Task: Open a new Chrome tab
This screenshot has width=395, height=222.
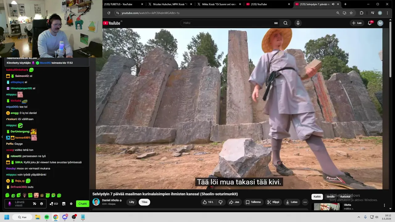Action: coord(345,4)
